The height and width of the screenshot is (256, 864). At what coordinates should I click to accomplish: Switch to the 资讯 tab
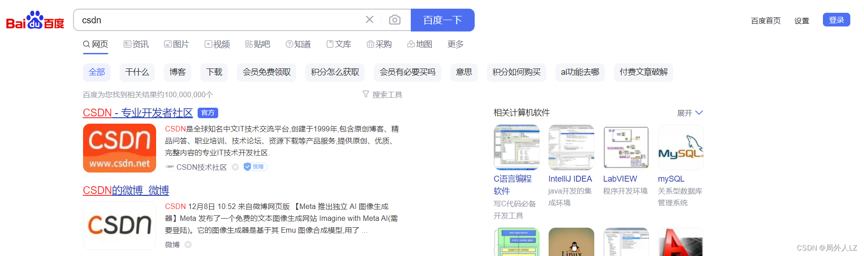pos(136,44)
